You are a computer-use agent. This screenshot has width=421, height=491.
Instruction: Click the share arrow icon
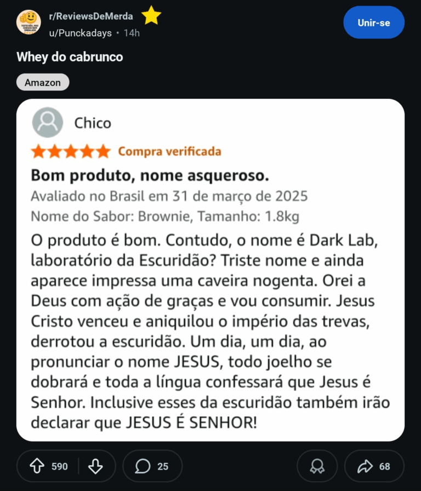click(x=365, y=466)
